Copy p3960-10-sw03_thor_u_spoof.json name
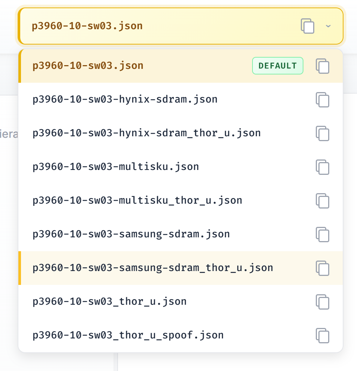 click(323, 335)
